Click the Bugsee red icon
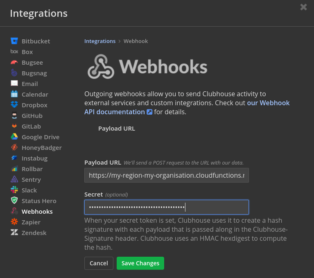This screenshot has height=278, width=314. (x=14, y=62)
